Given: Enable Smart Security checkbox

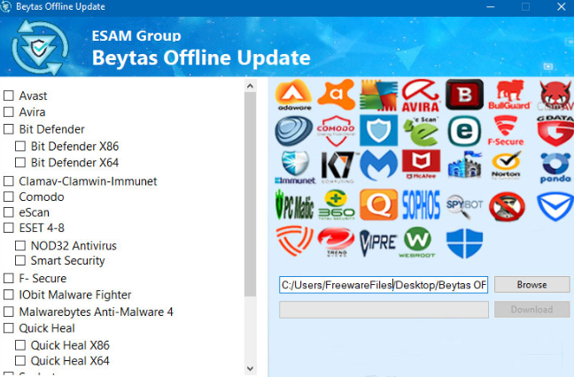Looking at the screenshot, I should [20, 260].
